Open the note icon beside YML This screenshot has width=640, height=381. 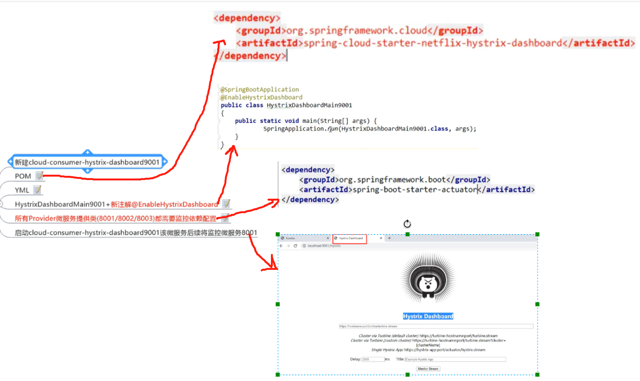click(37, 190)
